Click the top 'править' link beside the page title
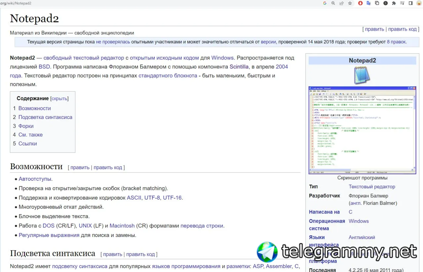423x272 pixels. tap(374, 29)
